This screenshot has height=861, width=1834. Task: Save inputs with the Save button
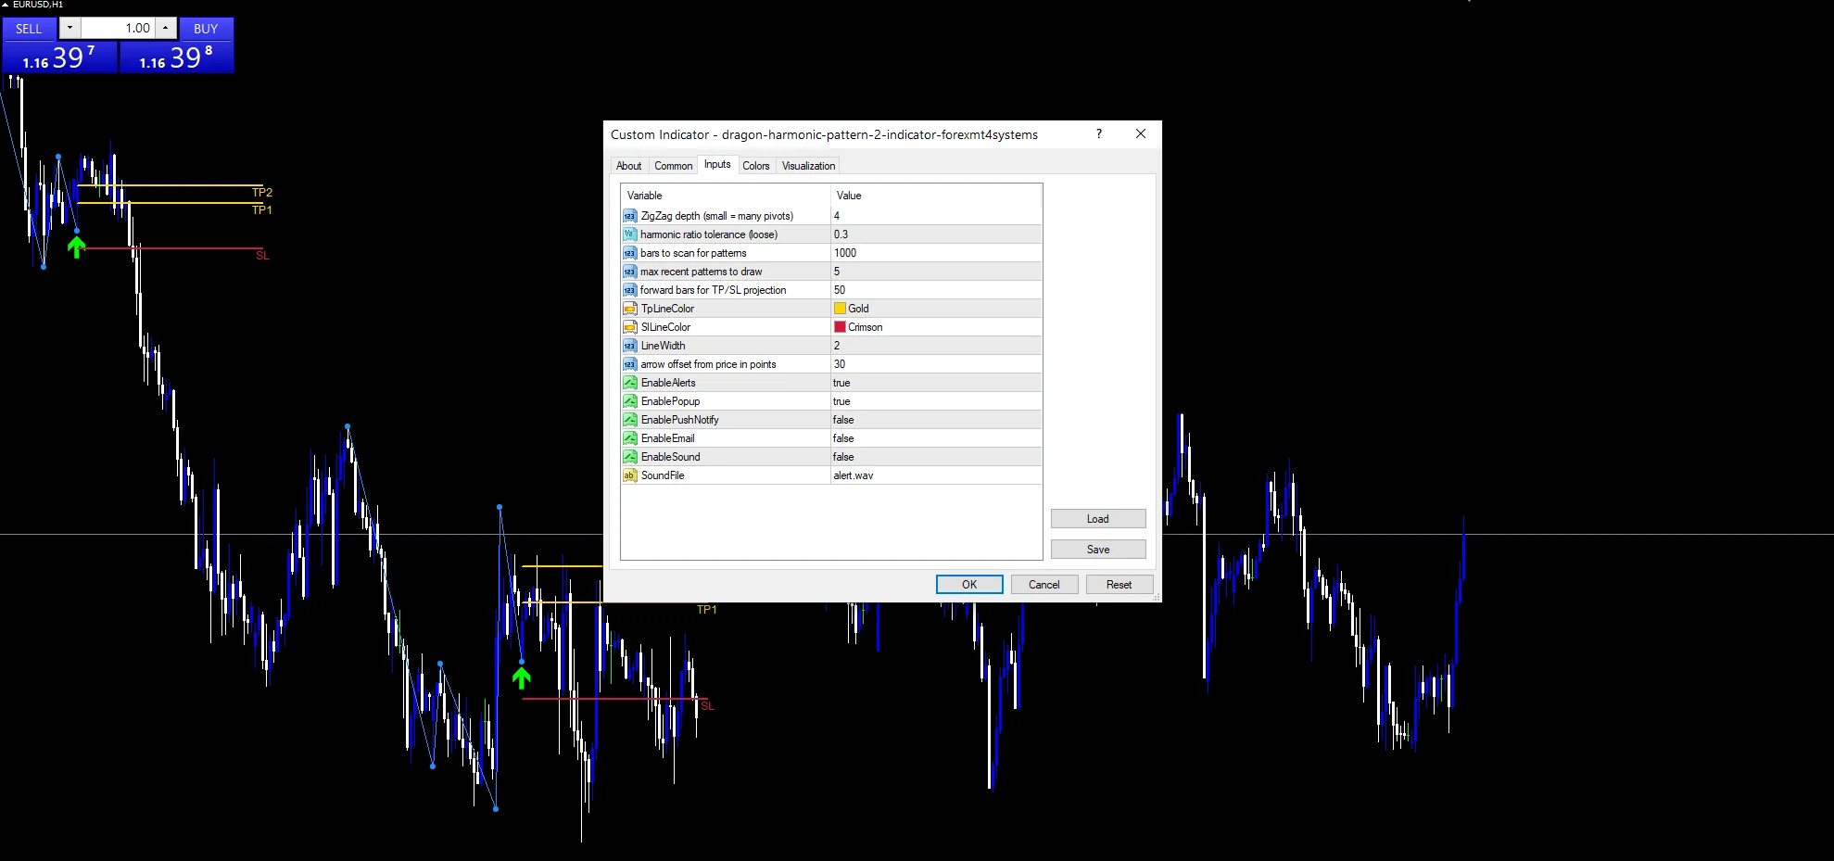1098,550
